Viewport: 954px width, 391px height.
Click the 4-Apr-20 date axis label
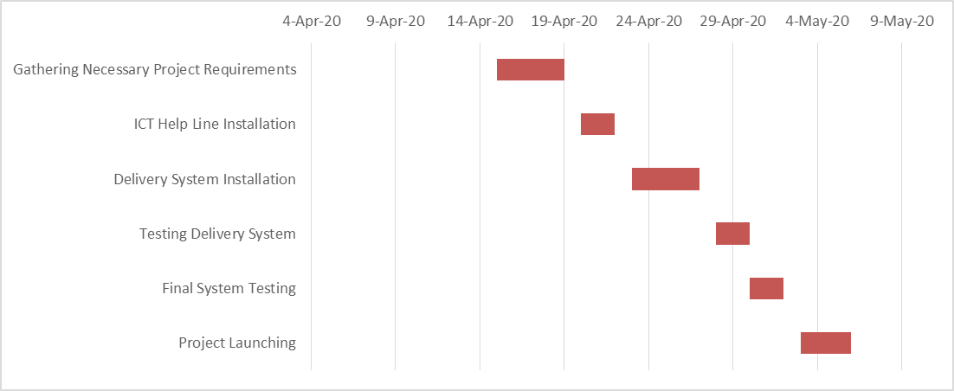tap(312, 21)
